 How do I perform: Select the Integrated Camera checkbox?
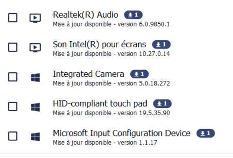[13, 77]
